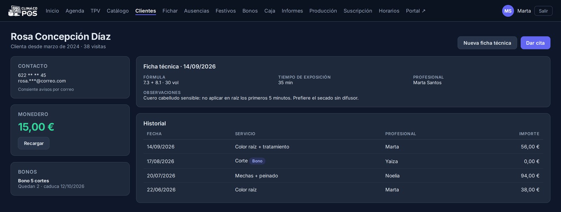Open the Producción section

(x=323, y=11)
